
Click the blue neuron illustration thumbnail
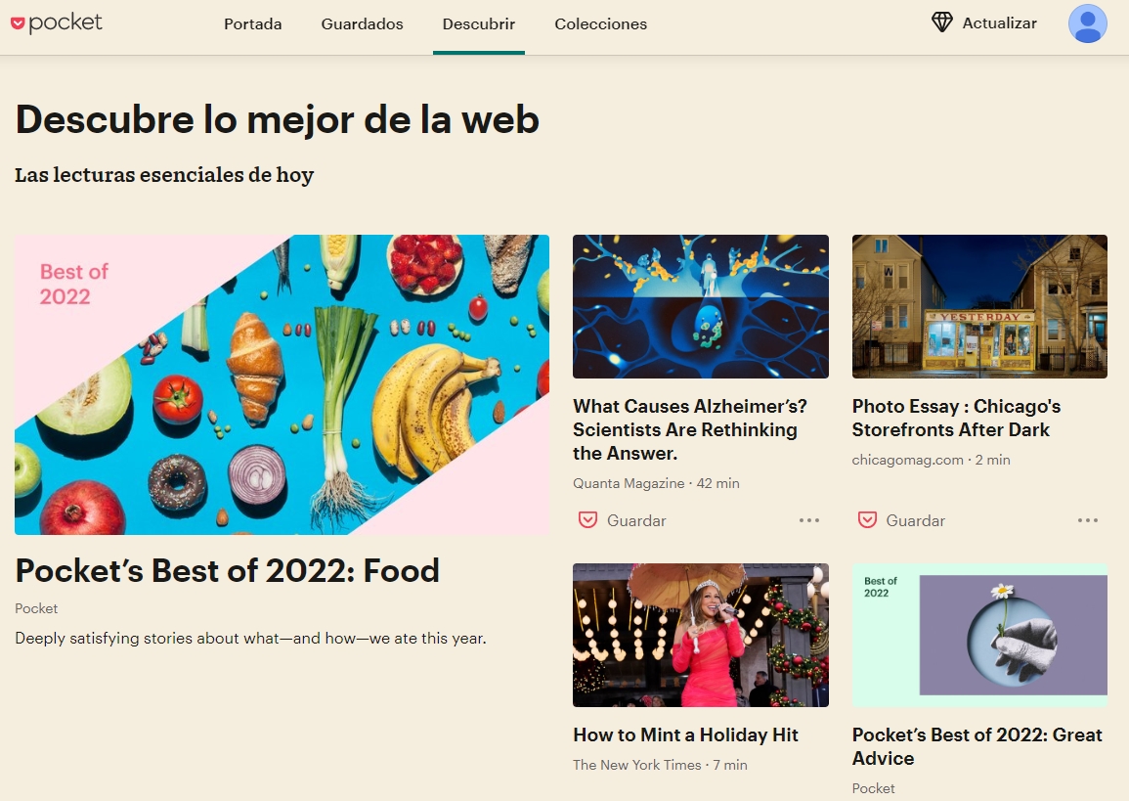pos(701,306)
